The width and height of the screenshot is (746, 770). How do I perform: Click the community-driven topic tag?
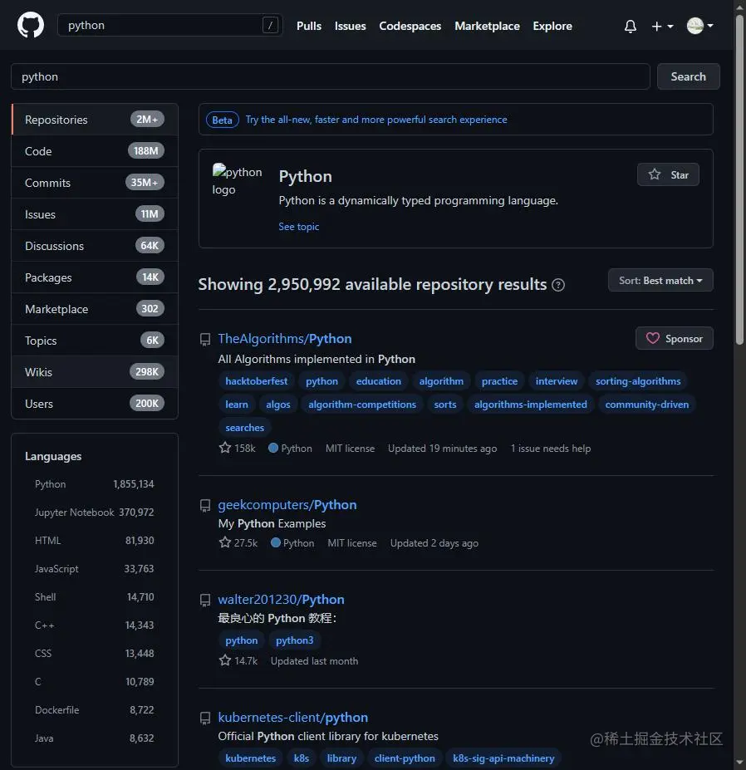pyautogui.click(x=647, y=405)
